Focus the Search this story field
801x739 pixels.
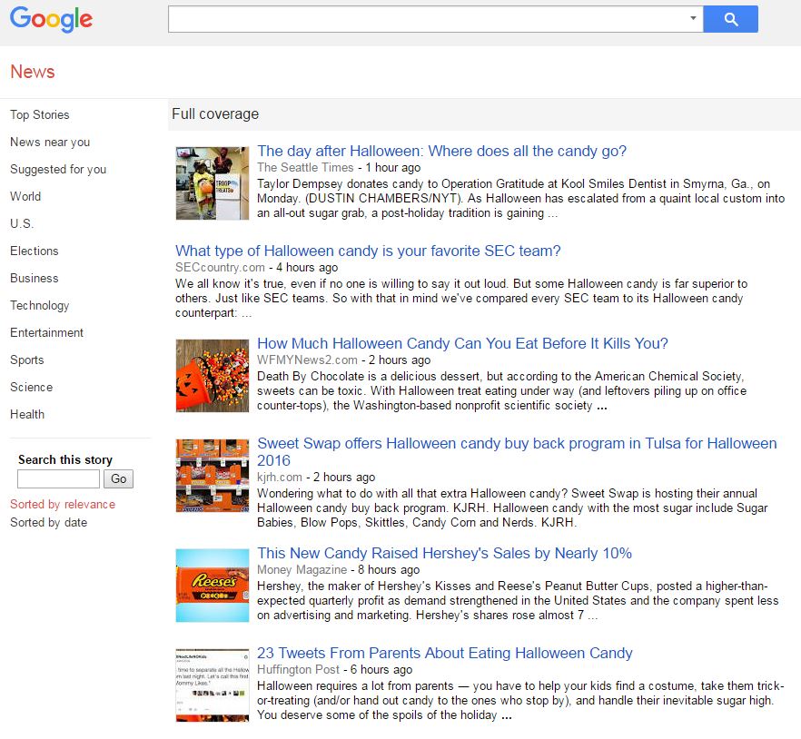pyautogui.click(x=58, y=479)
